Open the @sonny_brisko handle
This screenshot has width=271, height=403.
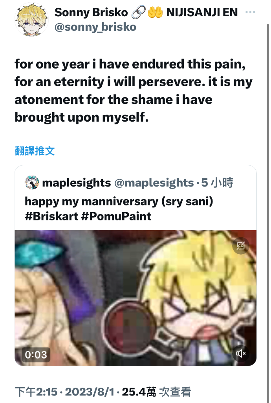[x=95, y=27]
